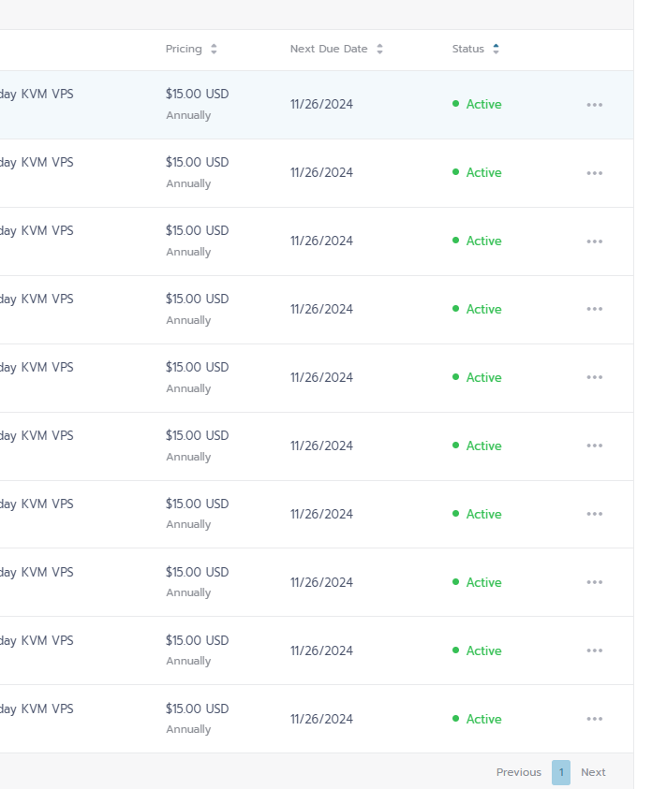The height and width of the screenshot is (789, 652).
Task: Open the actions menu for the last row
Action: 594,719
